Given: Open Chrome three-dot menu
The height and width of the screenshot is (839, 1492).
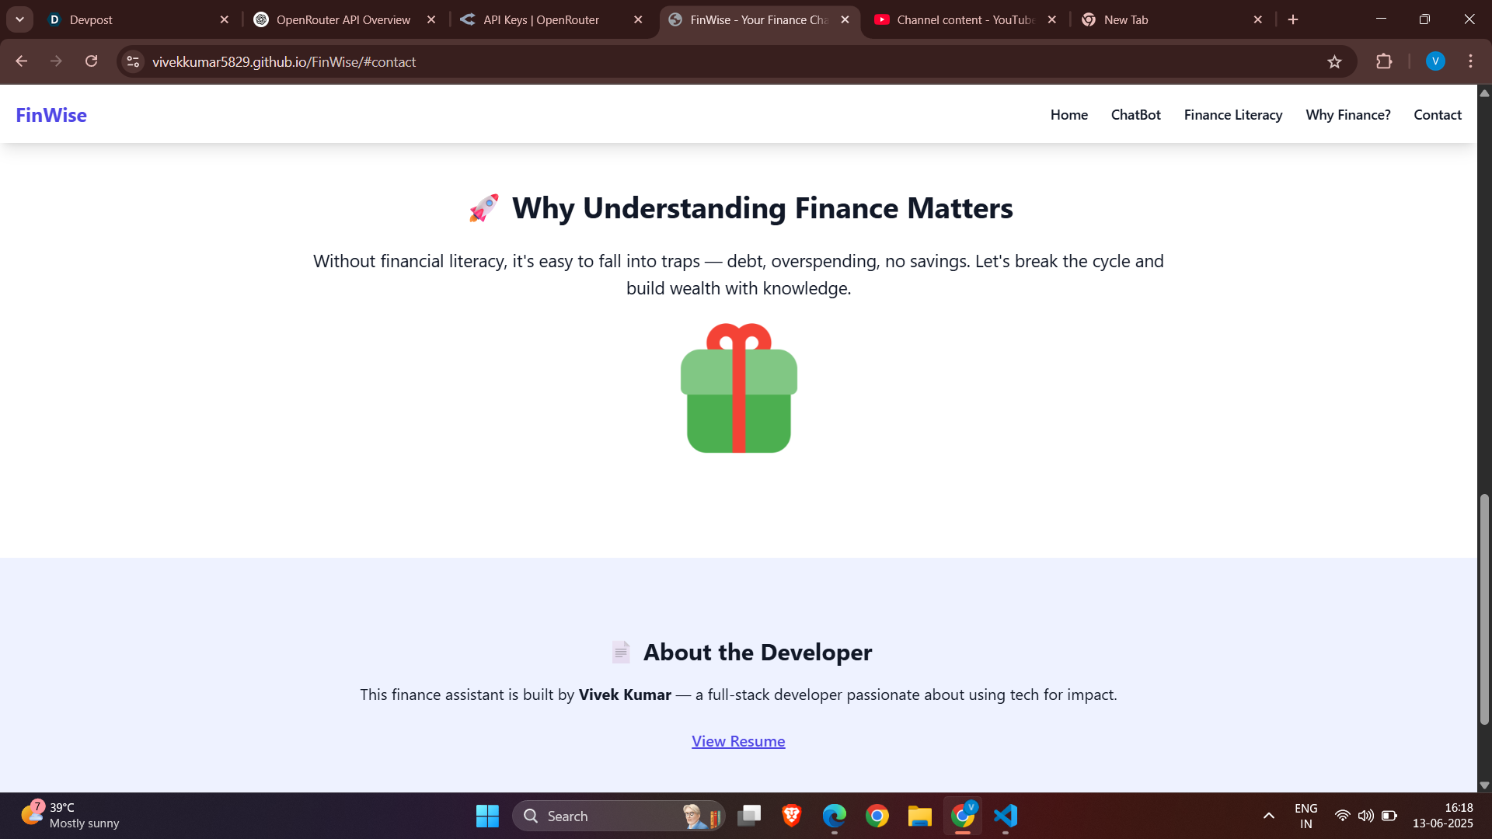Looking at the screenshot, I should click(x=1470, y=61).
